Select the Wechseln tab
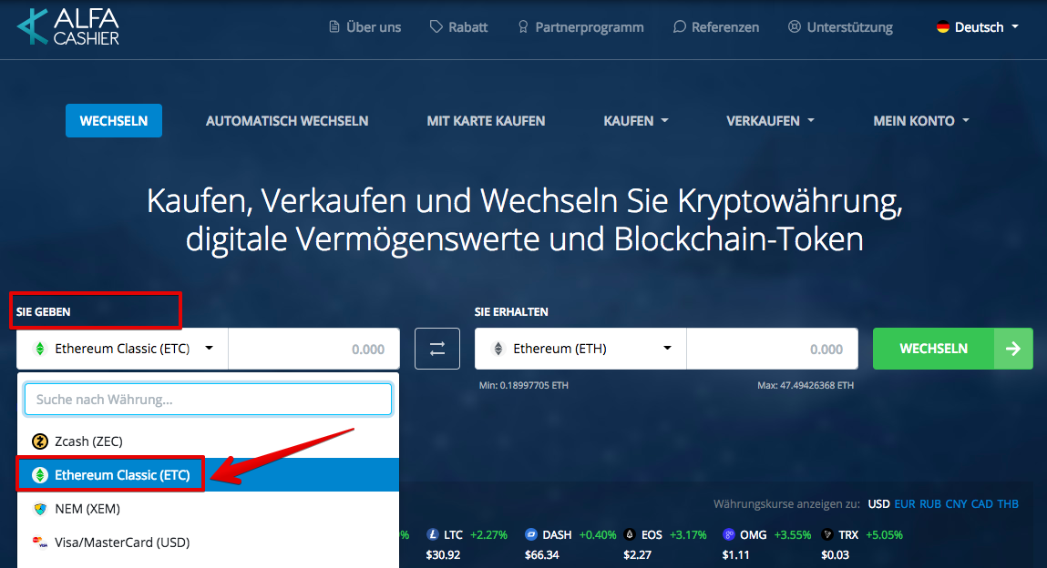The image size is (1047, 568). pyautogui.click(x=114, y=121)
